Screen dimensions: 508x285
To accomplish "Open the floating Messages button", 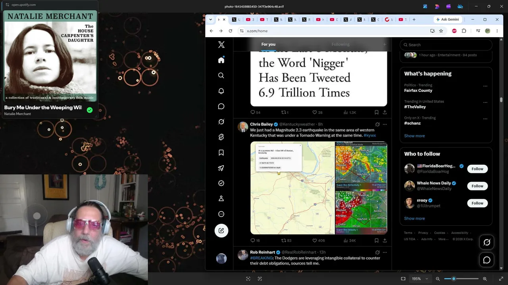I will [487, 260].
